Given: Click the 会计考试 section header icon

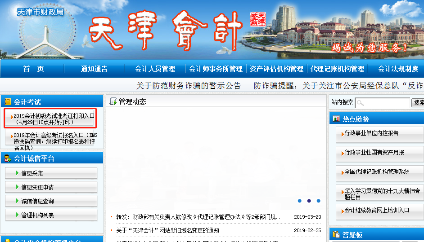Looking at the screenshot, I should pos(8,102).
